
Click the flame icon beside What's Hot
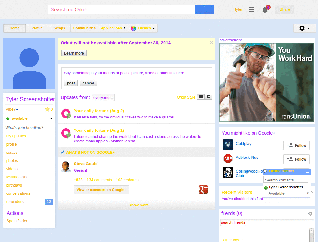[63, 153]
